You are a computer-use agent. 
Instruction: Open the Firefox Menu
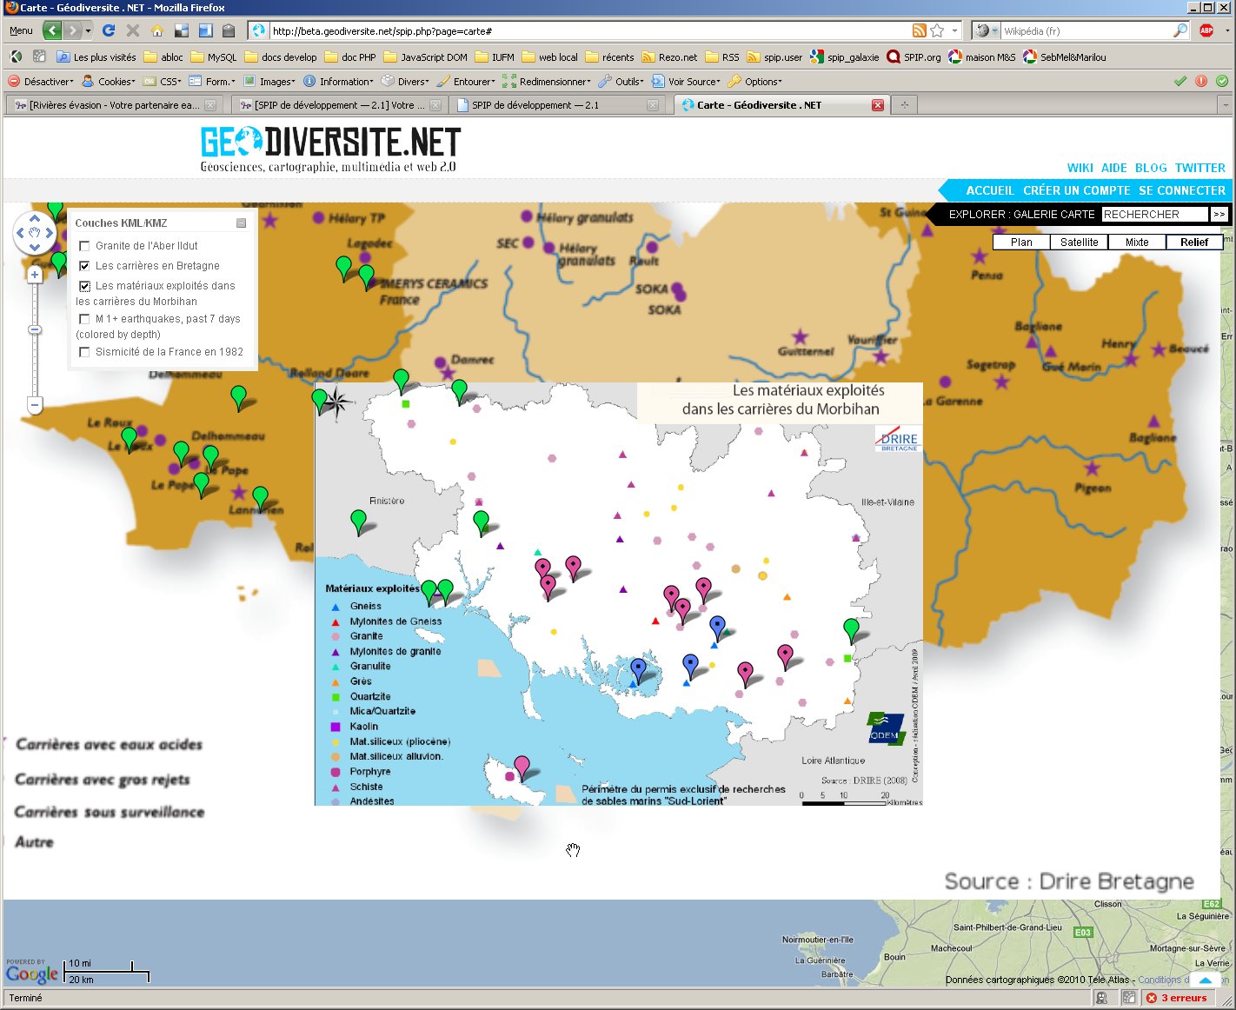[x=21, y=30]
